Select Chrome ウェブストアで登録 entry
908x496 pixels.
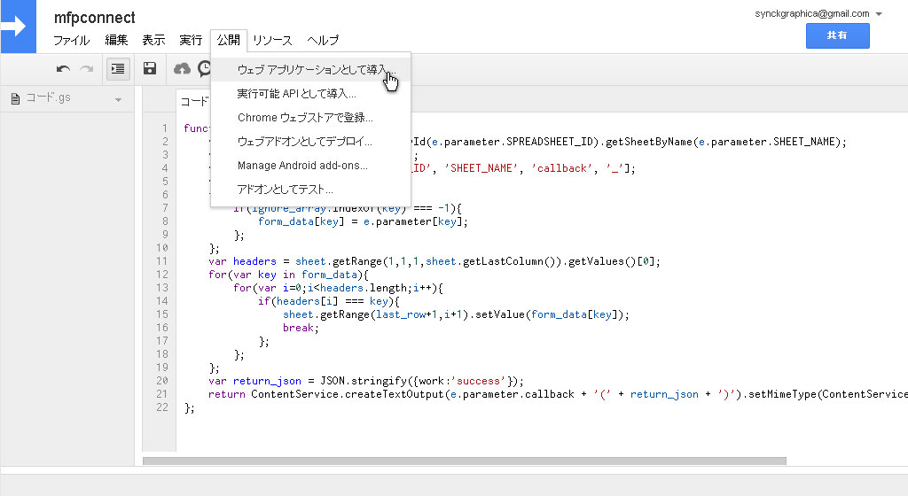tap(305, 117)
